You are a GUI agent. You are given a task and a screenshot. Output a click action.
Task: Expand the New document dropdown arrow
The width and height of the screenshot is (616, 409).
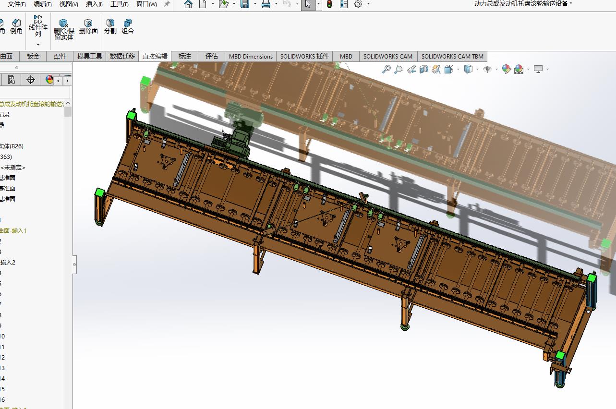tap(213, 4)
